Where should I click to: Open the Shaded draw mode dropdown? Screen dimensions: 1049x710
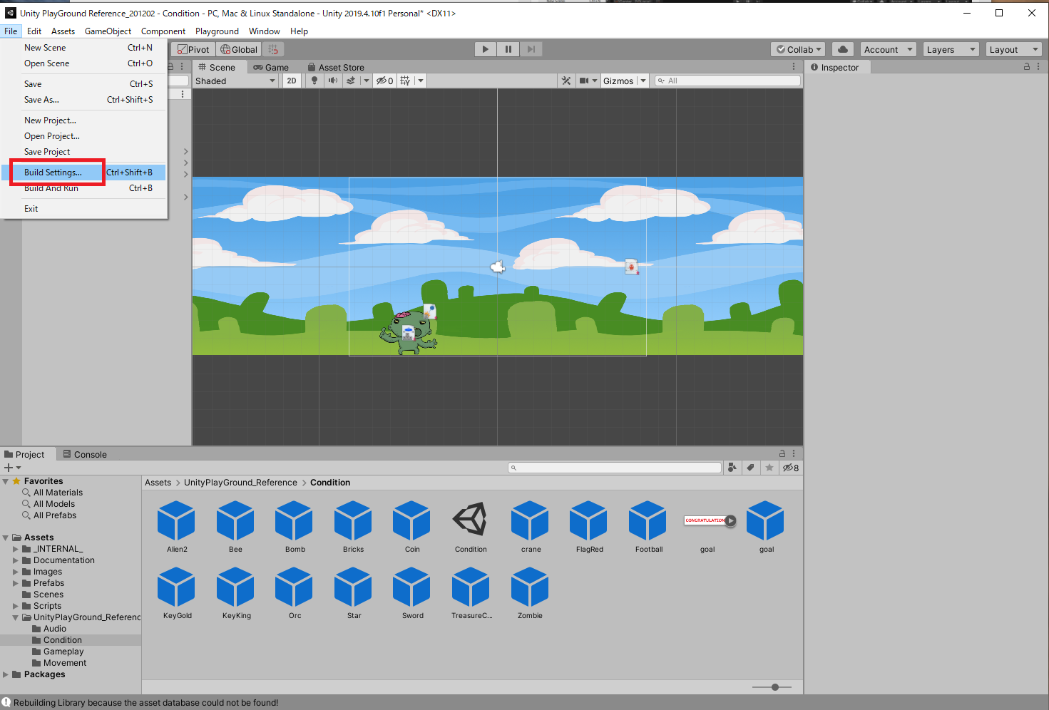[x=235, y=81]
